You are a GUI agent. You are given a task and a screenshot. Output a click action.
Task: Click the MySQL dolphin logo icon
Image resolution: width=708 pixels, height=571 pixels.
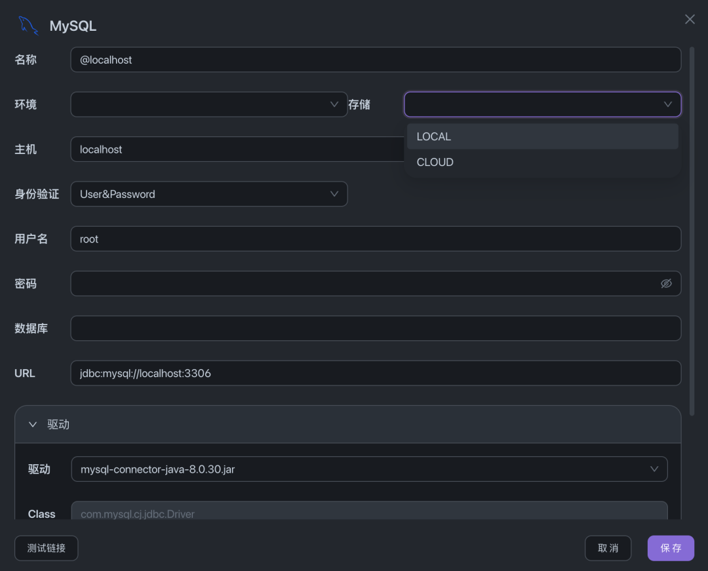coord(28,26)
